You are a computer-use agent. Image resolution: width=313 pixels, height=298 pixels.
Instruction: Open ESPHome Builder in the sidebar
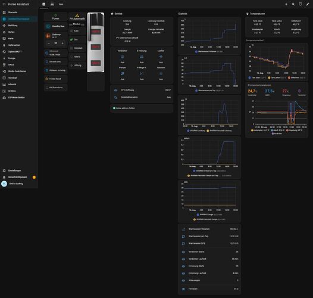19,98
